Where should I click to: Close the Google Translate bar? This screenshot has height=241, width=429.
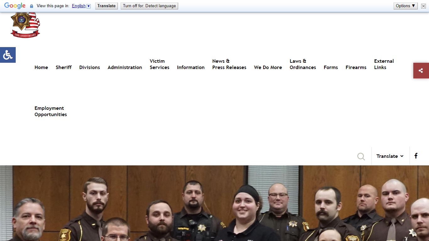click(423, 6)
